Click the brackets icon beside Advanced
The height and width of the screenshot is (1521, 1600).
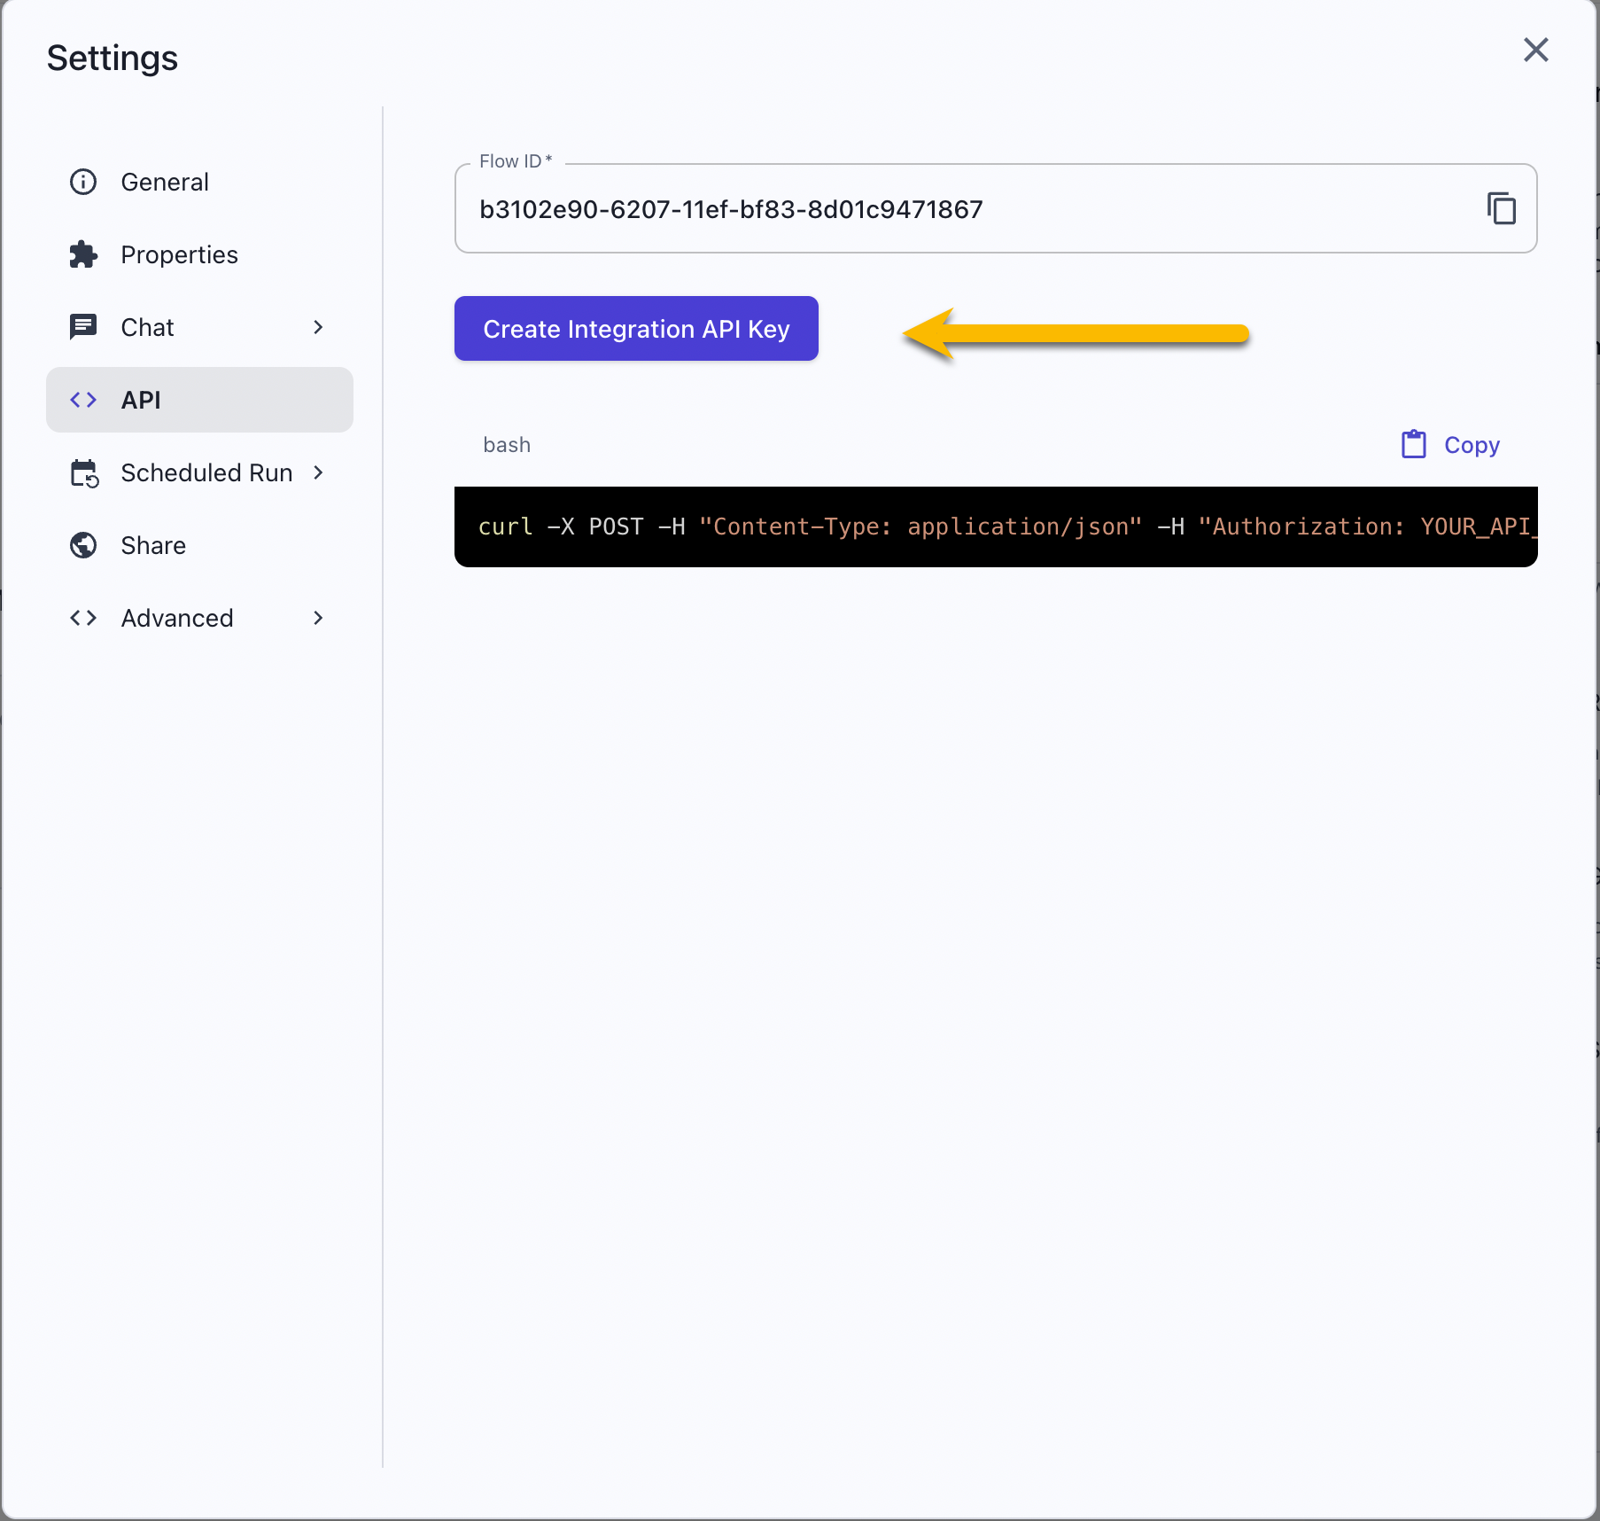[83, 618]
